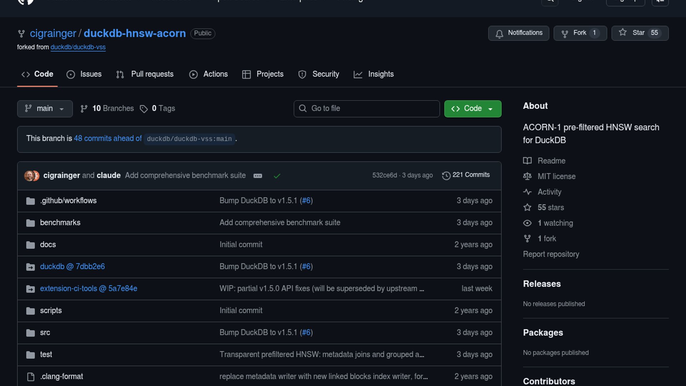Open the 1 watching watchers link
This screenshot has height=386, width=686.
tap(555, 223)
